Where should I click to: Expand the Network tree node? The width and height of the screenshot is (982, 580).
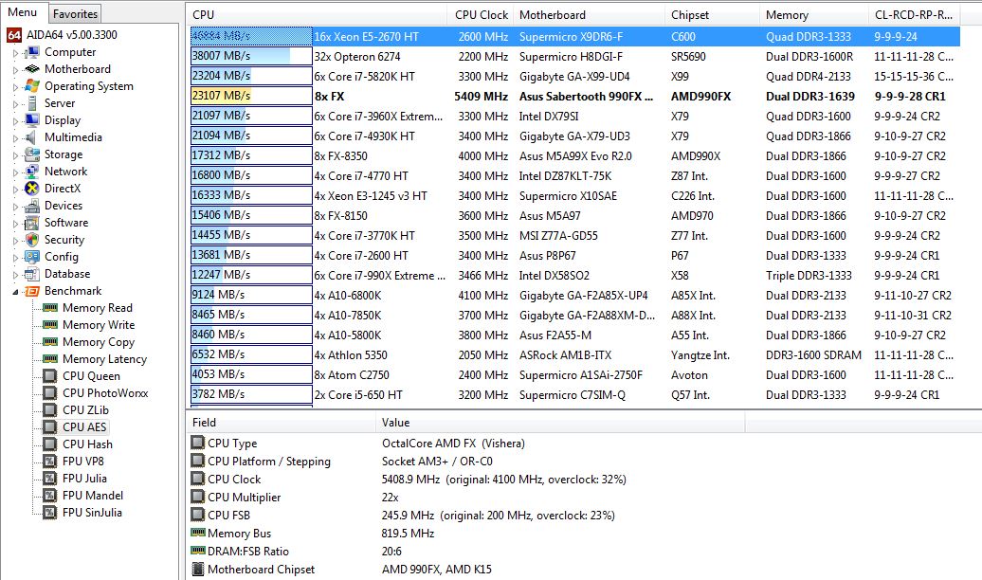pyautogui.click(x=16, y=172)
